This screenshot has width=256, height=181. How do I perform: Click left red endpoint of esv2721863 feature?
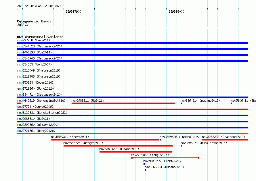point(132,158)
